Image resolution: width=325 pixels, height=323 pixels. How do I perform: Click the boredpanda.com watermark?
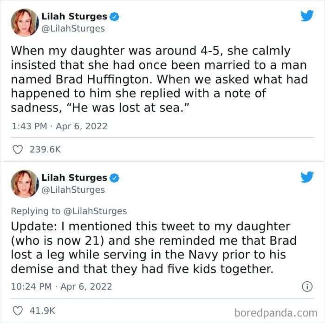(276, 313)
